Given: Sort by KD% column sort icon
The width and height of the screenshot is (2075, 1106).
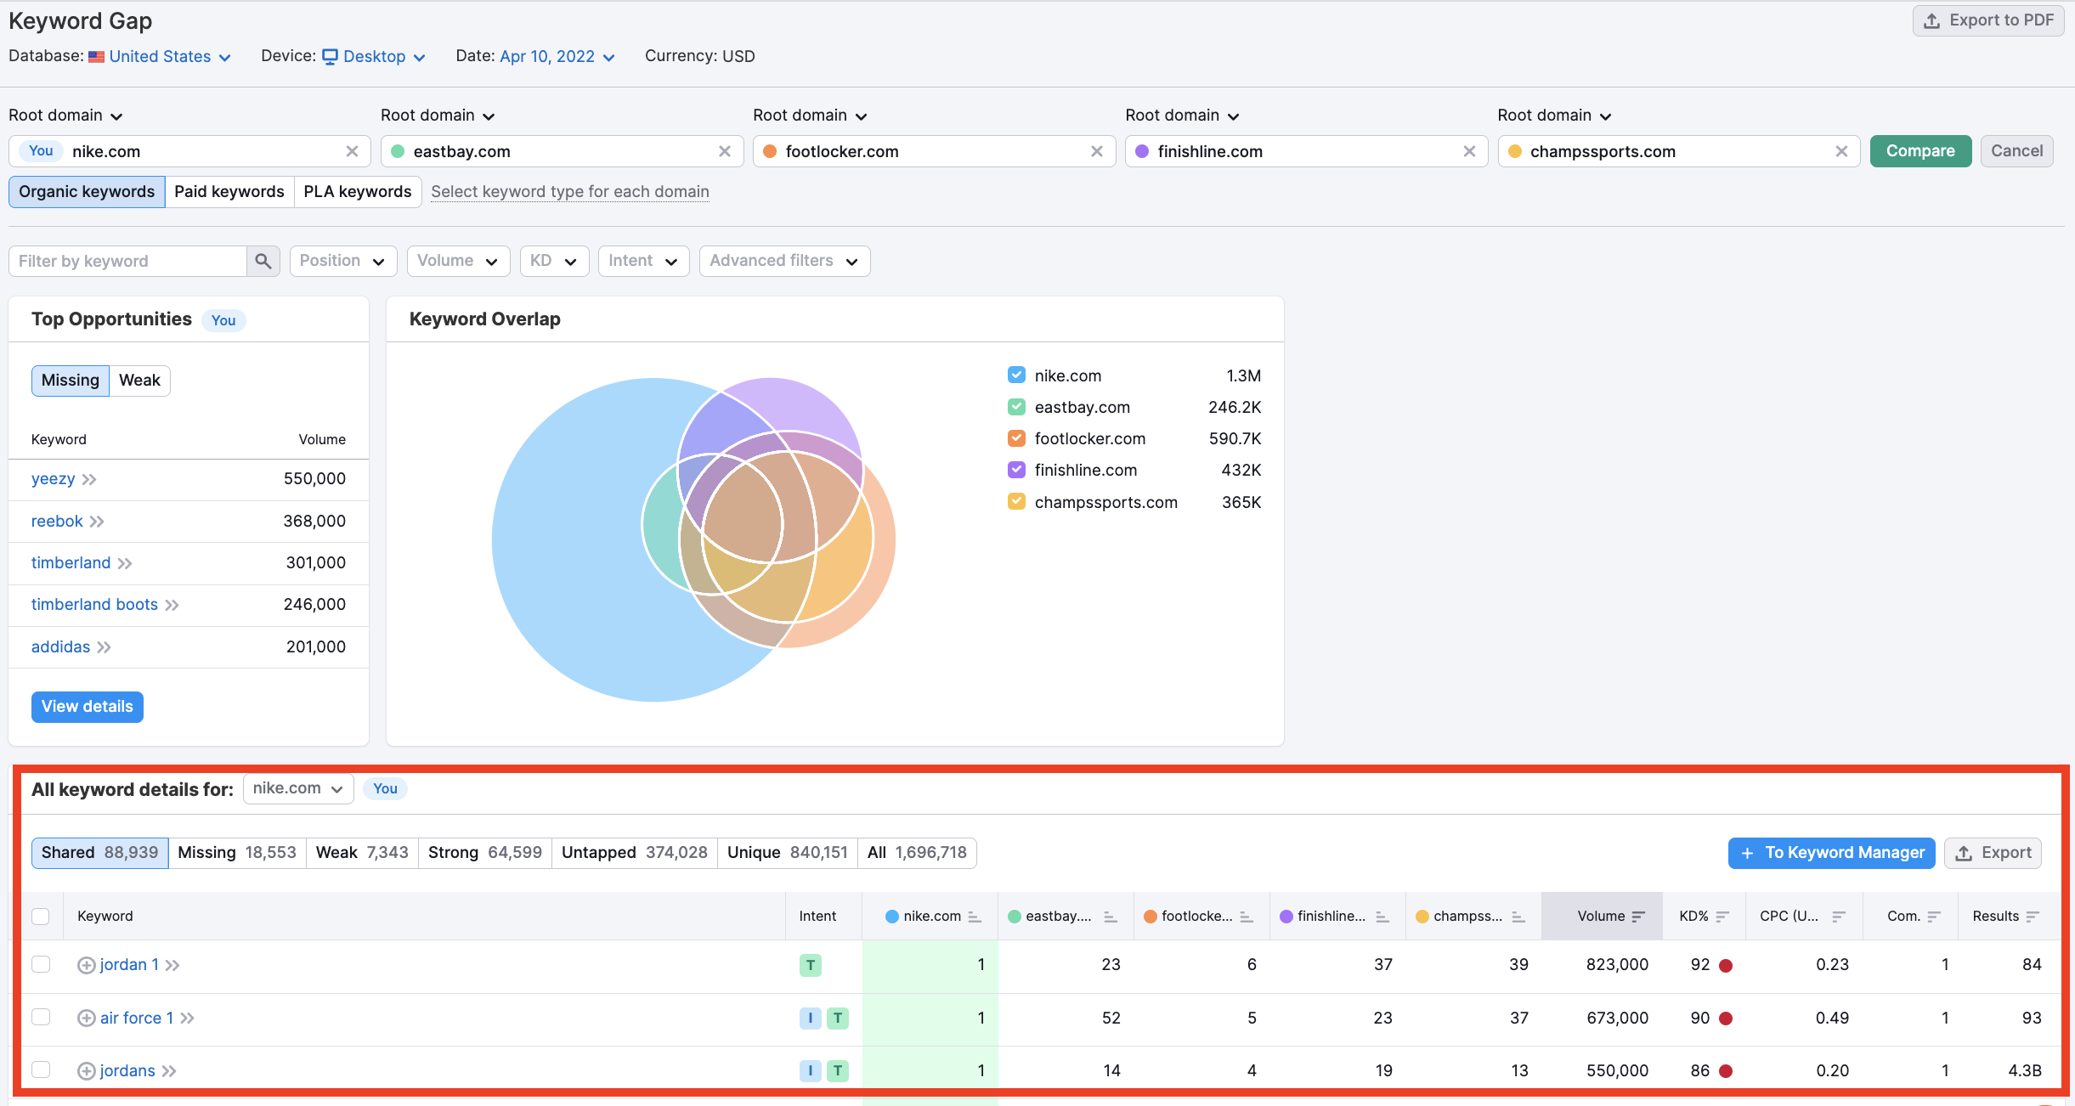Looking at the screenshot, I should click(x=1722, y=917).
